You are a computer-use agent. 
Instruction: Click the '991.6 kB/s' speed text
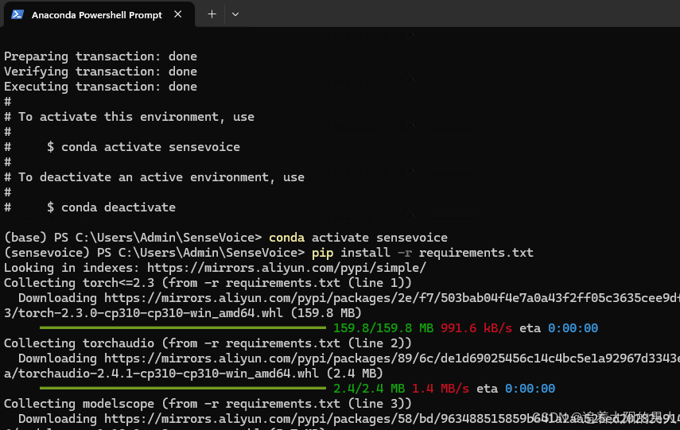tap(476, 328)
